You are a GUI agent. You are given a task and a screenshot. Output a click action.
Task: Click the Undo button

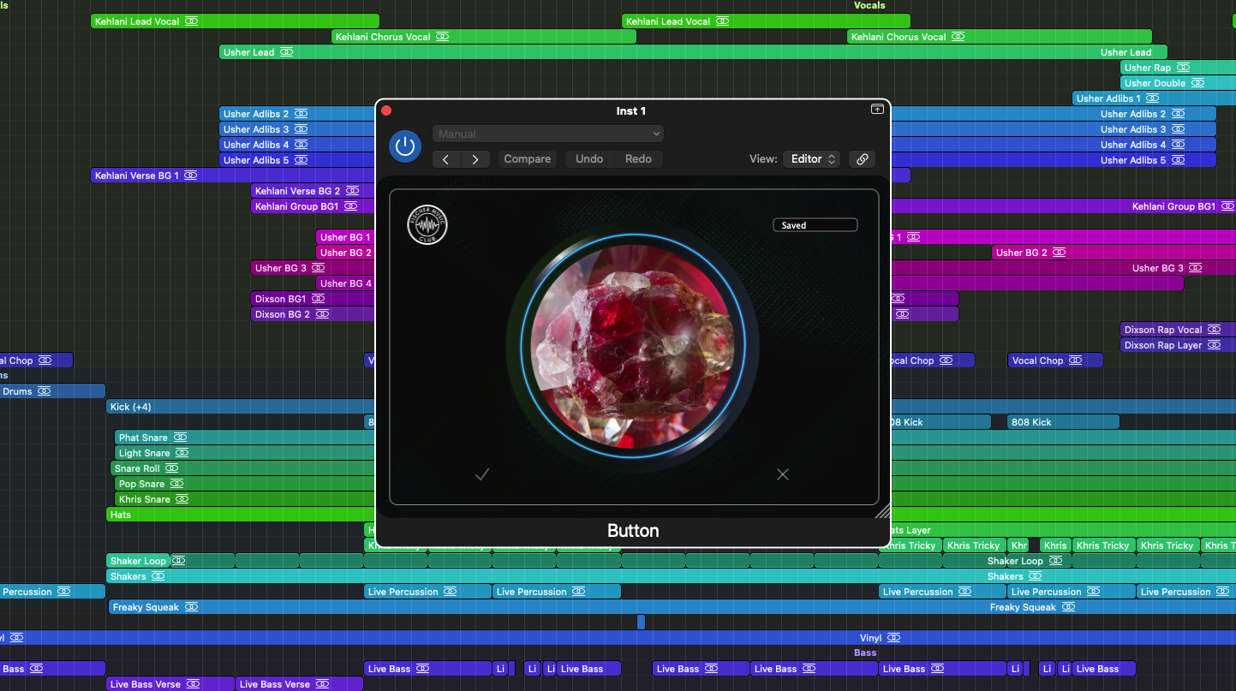pyautogui.click(x=589, y=159)
